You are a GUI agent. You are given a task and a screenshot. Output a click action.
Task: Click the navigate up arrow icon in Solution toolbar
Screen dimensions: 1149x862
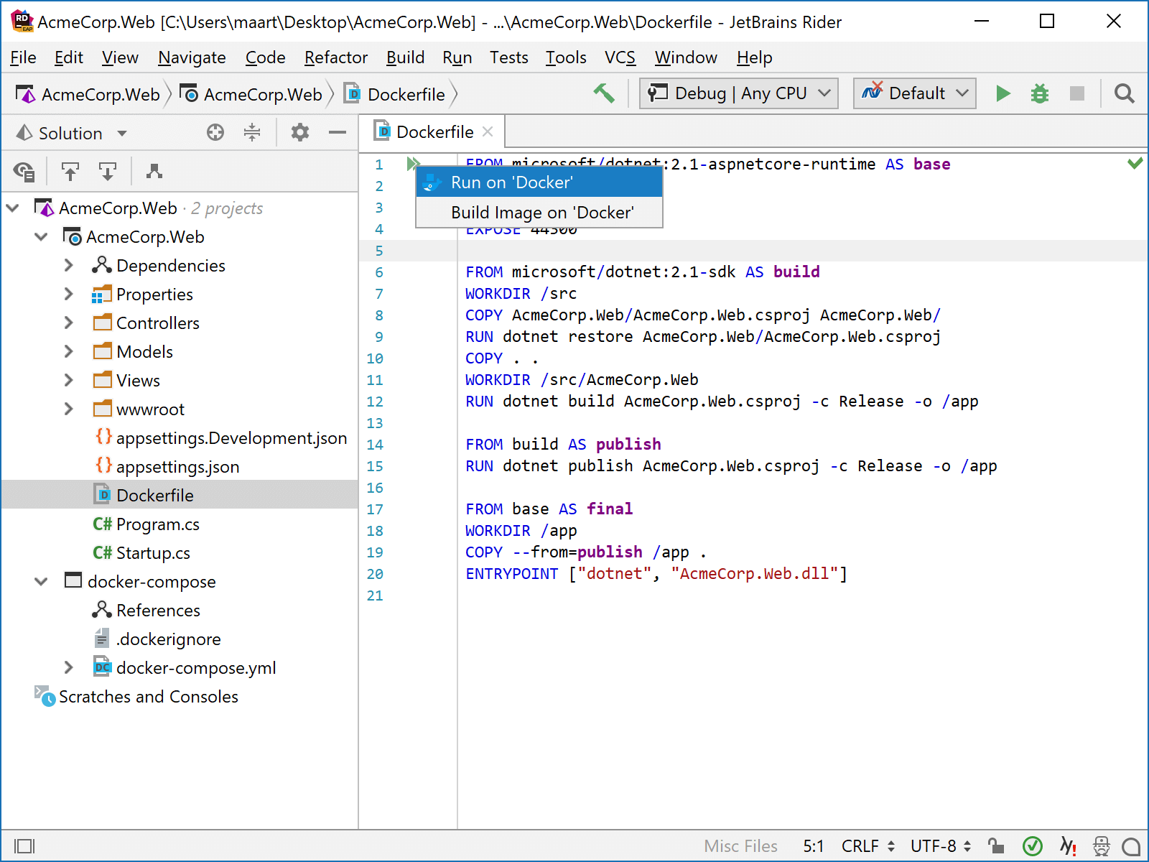[x=70, y=171]
